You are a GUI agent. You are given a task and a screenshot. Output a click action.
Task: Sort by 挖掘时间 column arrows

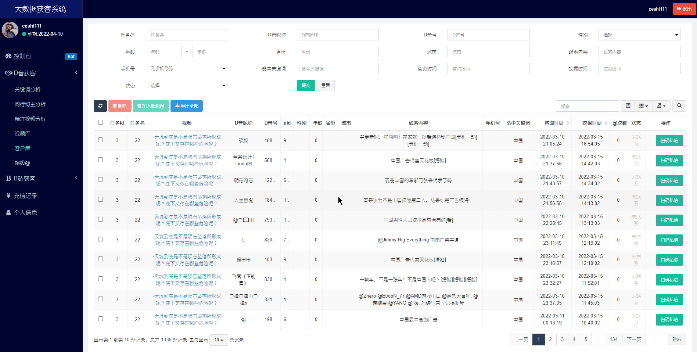click(606, 123)
